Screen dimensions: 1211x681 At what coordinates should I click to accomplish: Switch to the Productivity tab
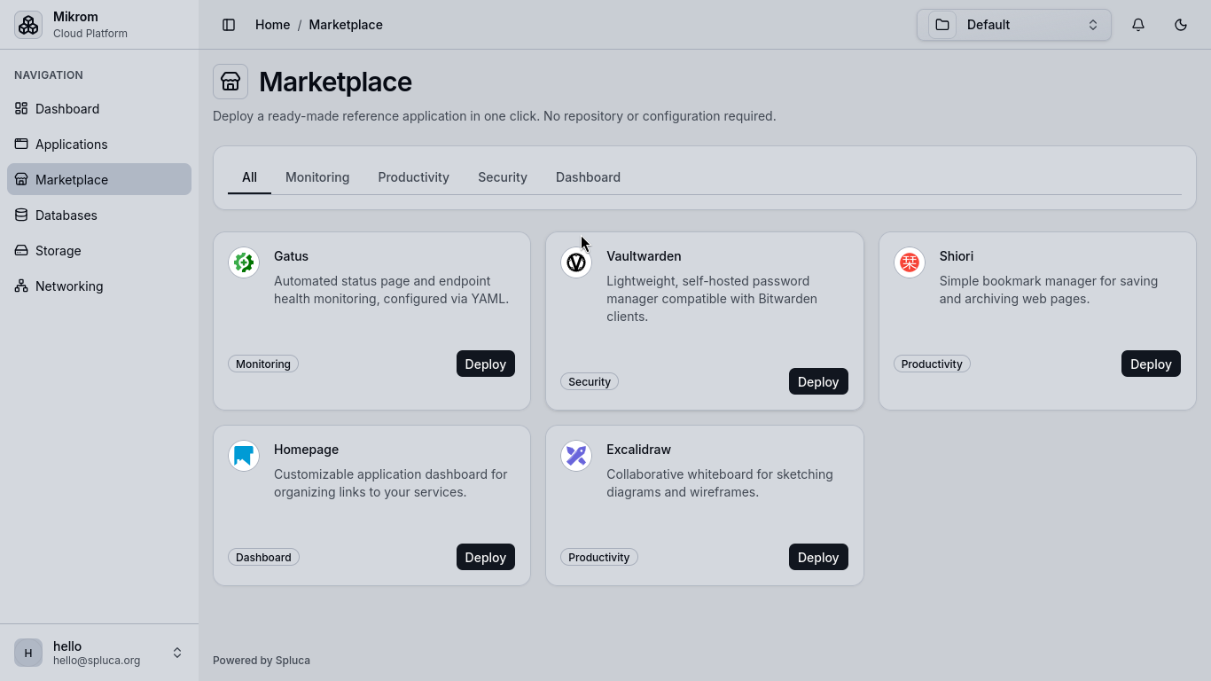click(x=413, y=177)
